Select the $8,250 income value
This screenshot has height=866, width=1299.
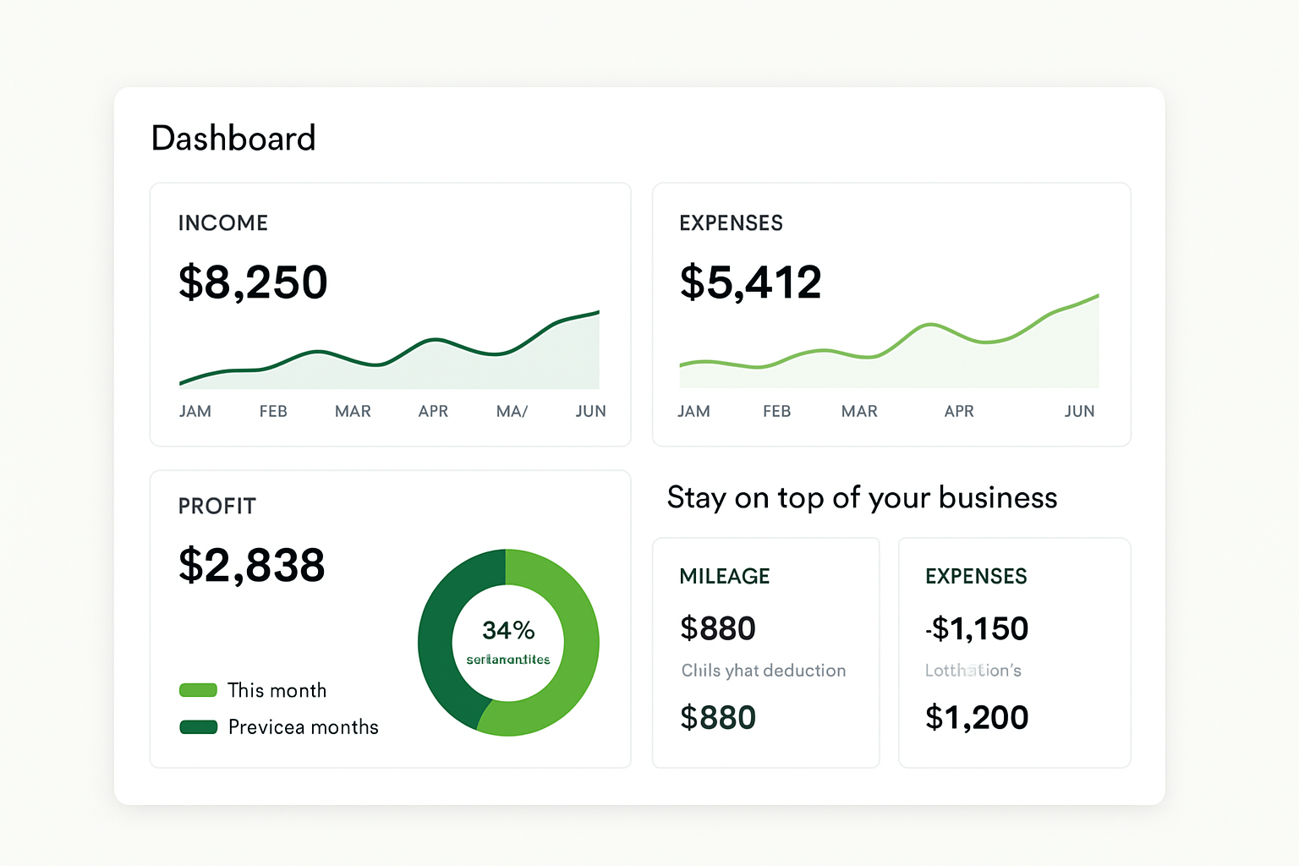point(253,282)
